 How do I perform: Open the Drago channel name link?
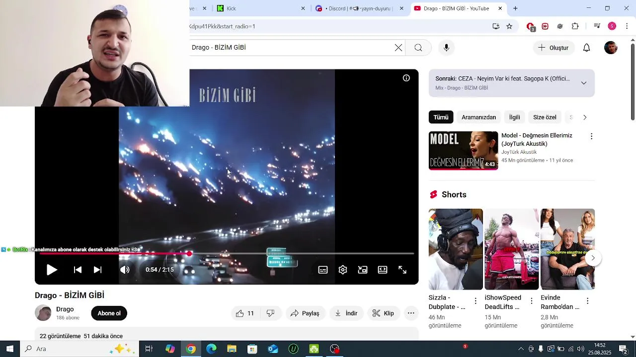65,309
